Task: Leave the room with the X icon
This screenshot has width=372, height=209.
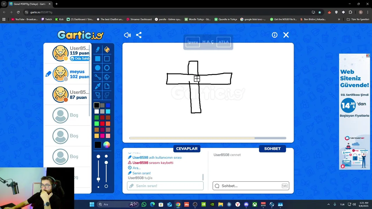Action: (x=286, y=35)
